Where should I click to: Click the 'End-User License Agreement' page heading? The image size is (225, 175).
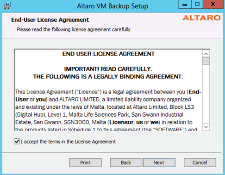pos(50,20)
